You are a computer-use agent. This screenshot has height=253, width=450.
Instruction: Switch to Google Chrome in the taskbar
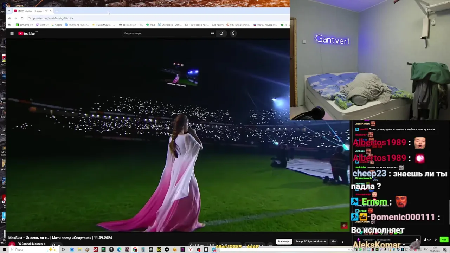pyautogui.click(x=135, y=249)
